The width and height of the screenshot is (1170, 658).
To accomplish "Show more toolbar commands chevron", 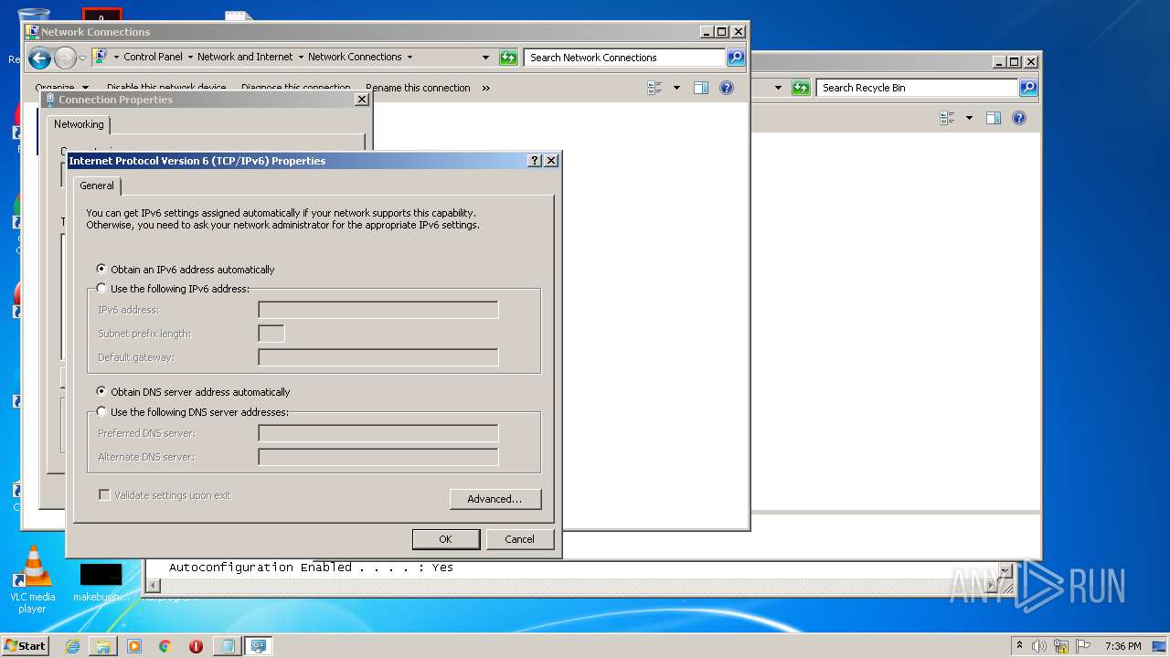I will (485, 88).
